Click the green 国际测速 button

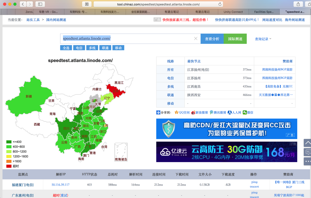coord(235,39)
